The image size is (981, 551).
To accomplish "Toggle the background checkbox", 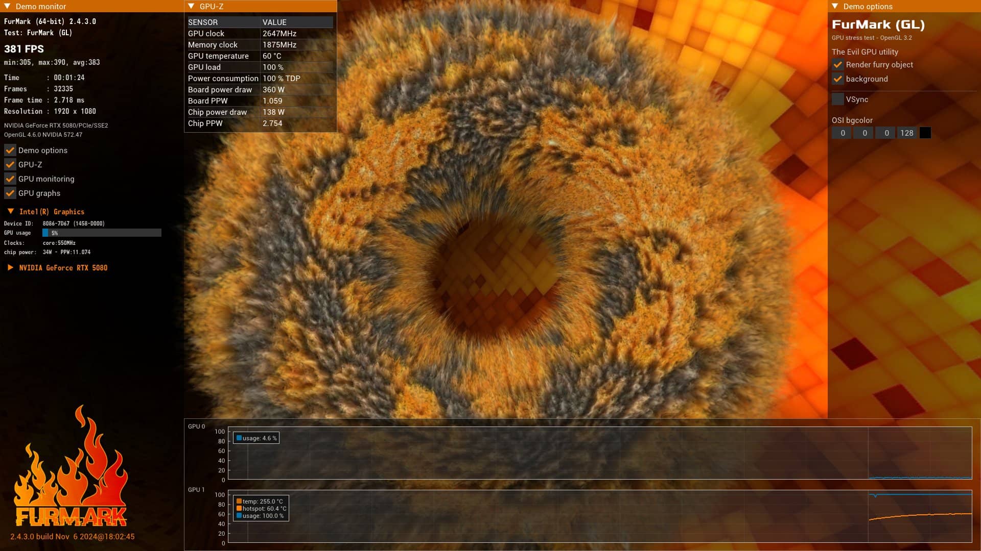I will (x=837, y=79).
